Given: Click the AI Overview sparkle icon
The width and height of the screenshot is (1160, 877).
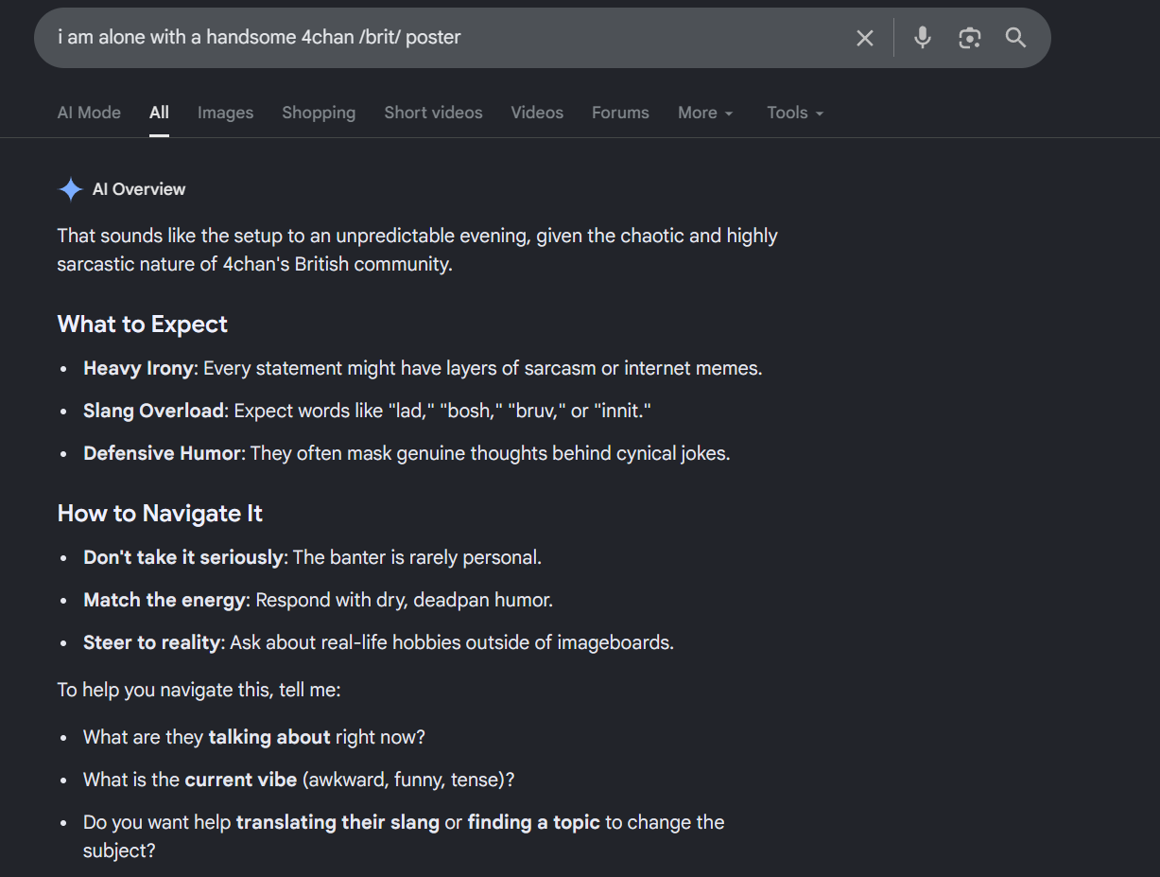Looking at the screenshot, I should 71,189.
